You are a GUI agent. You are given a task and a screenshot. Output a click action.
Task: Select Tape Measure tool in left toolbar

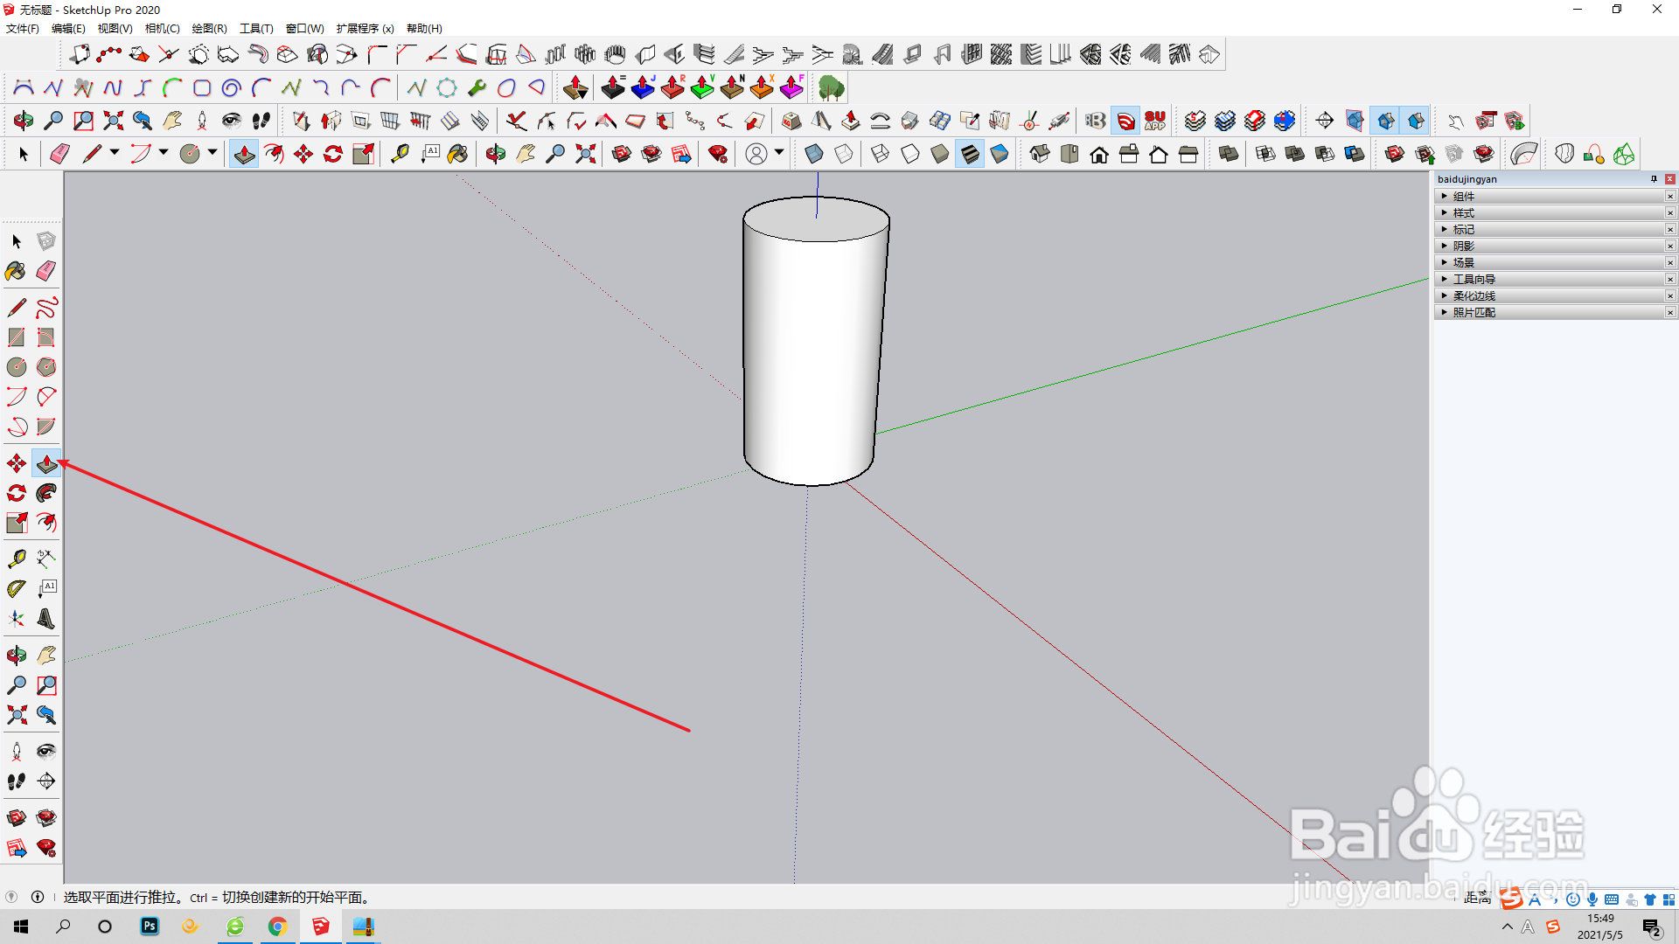pos(17,559)
